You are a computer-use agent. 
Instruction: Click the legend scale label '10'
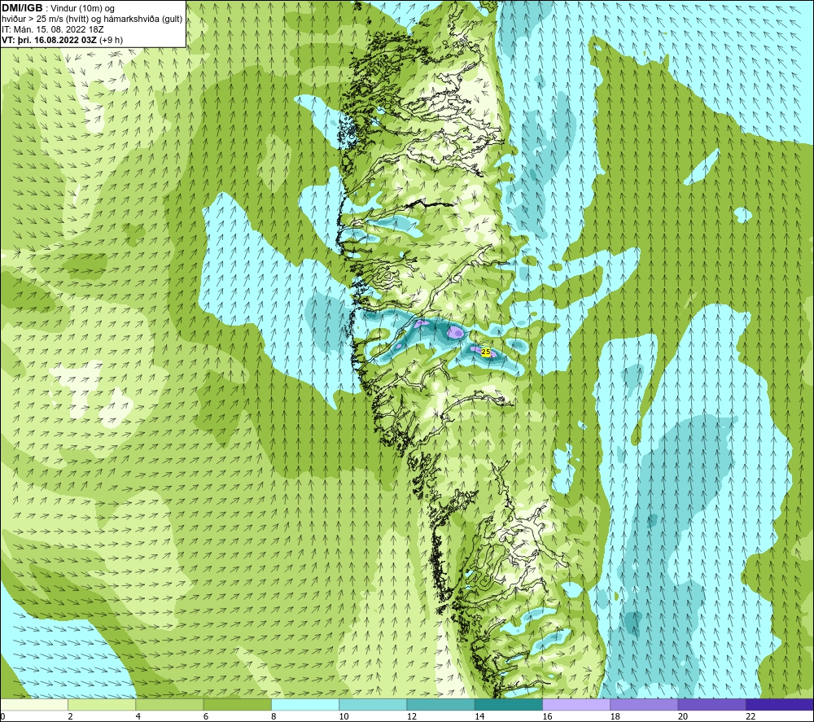pyautogui.click(x=344, y=716)
